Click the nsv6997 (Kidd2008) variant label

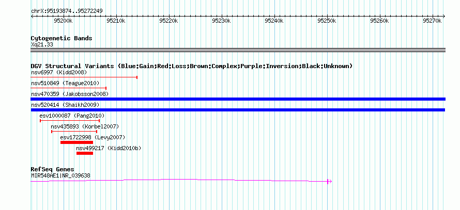click(x=59, y=72)
